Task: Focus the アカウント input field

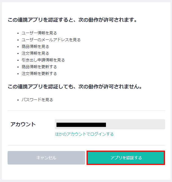Action: [x=110, y=124]
